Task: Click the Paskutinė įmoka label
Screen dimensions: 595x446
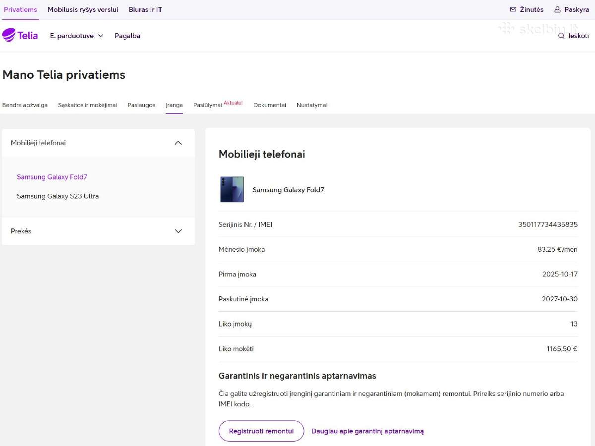Action: 243,299
